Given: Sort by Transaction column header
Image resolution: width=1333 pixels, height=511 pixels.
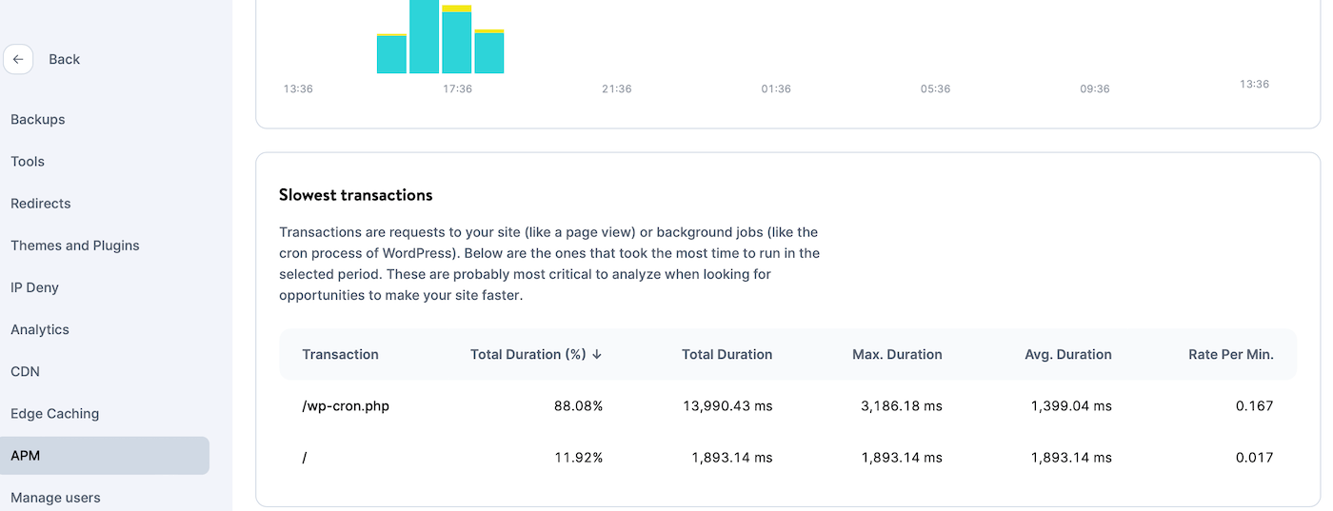Looking at the screenshot, I should (x=340, y=354).
